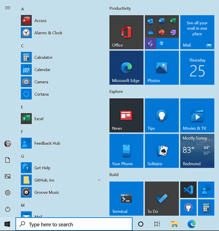Expand the Start menu hamburger
Image resolution: width=219 pixels, height=231 pixels.
[8, 8]
